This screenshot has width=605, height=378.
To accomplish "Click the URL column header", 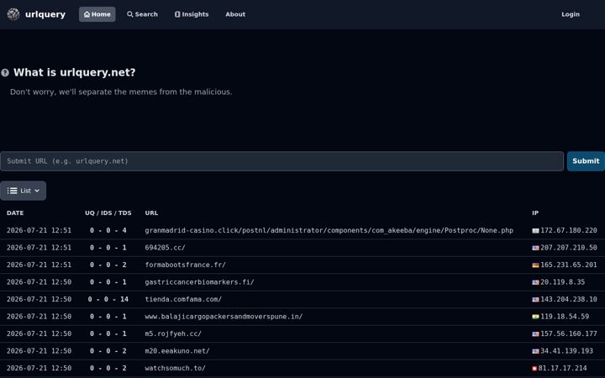I will coord(151,213).
